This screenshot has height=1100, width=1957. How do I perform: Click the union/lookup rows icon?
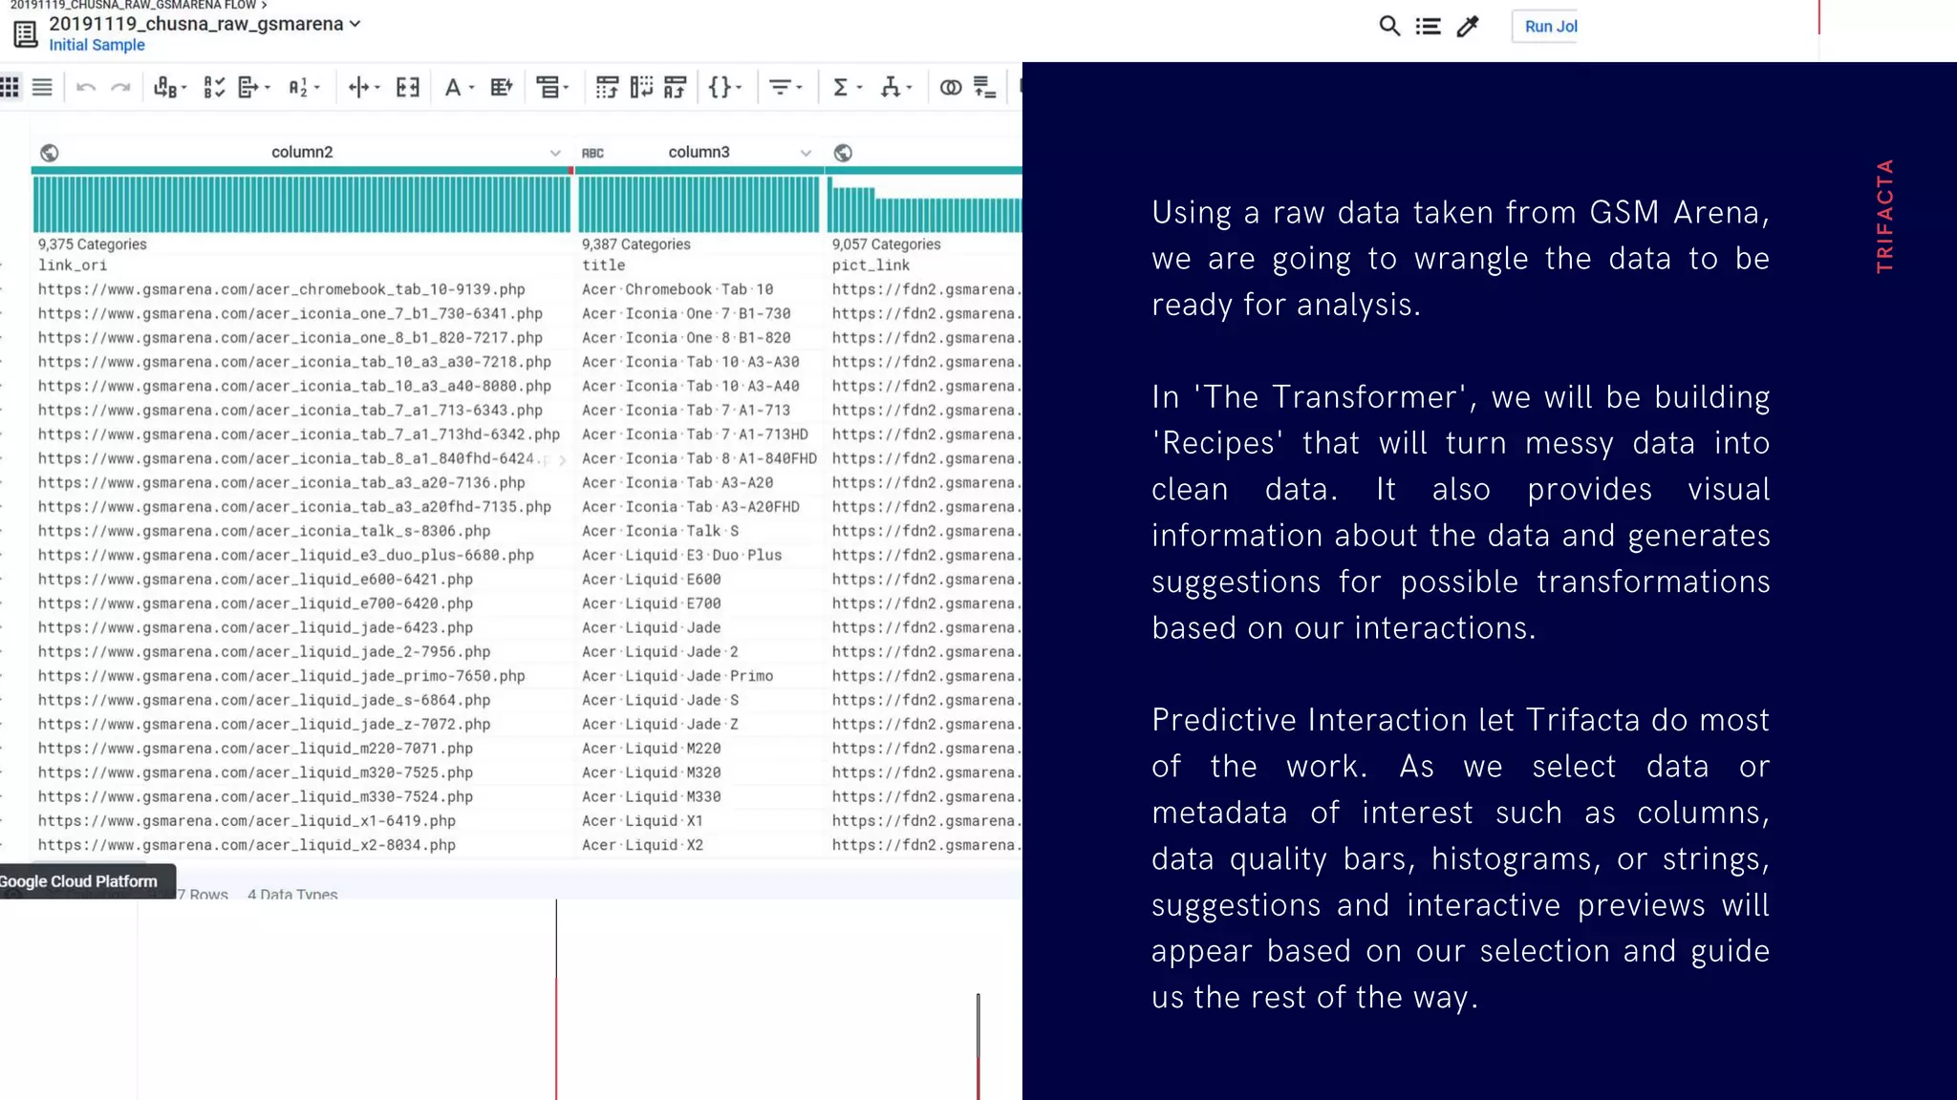pos(985,88)
